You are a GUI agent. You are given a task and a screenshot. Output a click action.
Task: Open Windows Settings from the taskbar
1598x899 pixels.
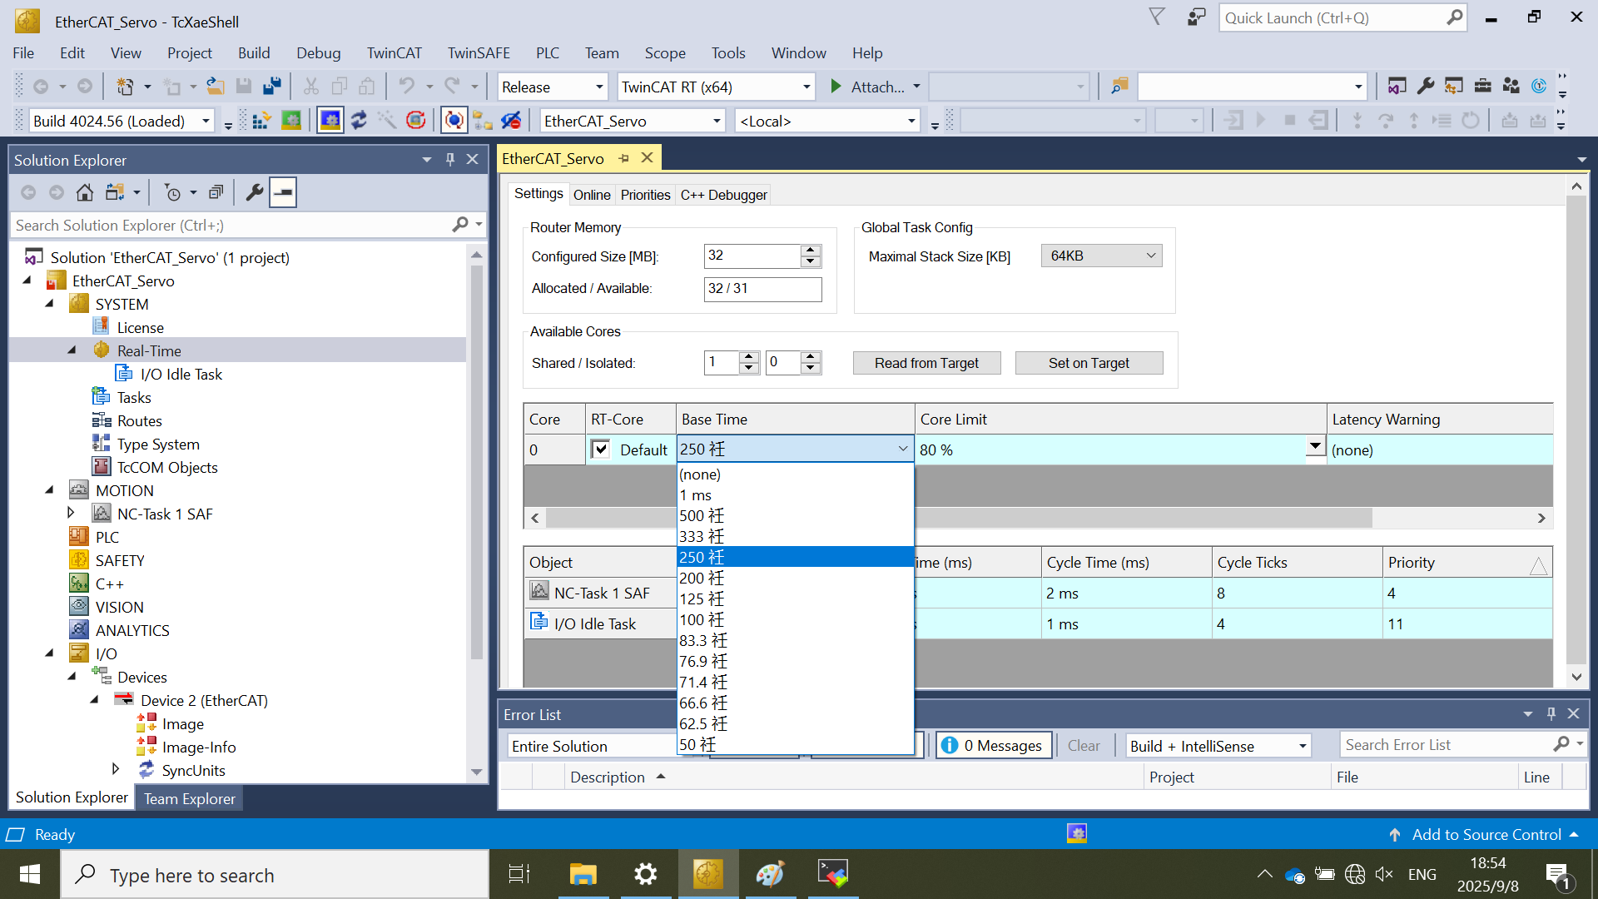[645, 874]
